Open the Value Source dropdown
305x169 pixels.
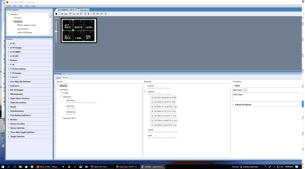click(x=246, y=90)
